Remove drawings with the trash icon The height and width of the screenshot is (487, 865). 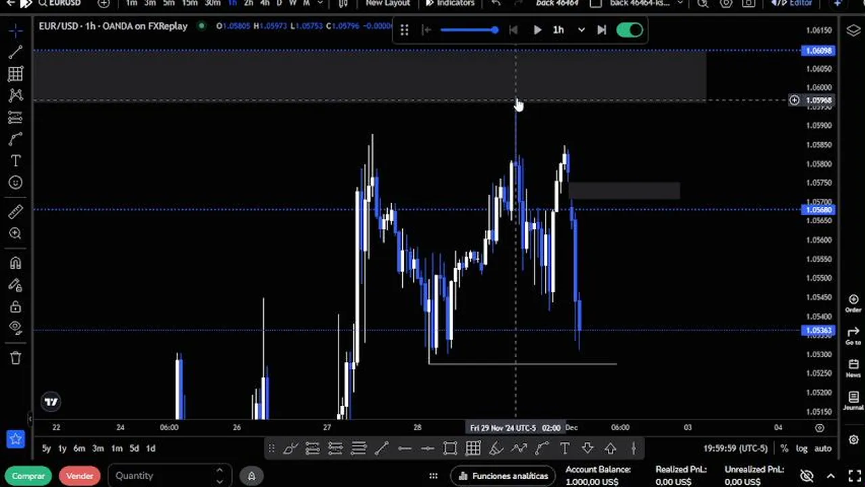click(x=16, y=358)
